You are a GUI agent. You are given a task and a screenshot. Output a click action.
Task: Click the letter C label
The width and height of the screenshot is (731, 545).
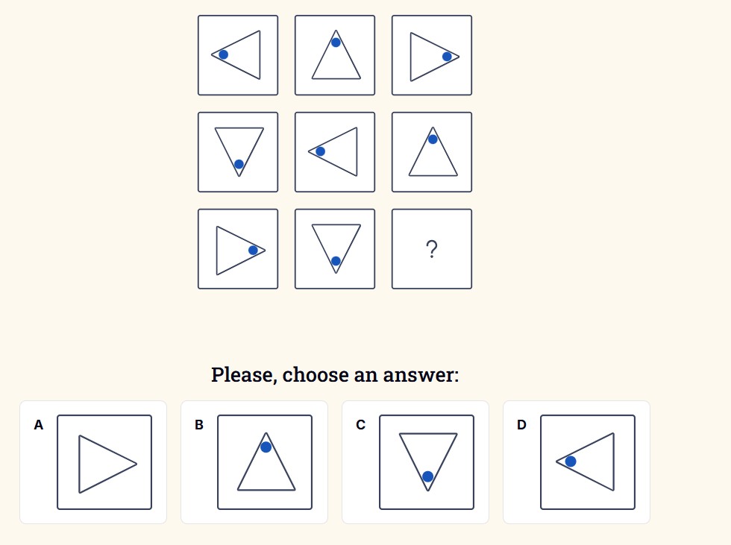pyautogui.click(x=359, y=425)
